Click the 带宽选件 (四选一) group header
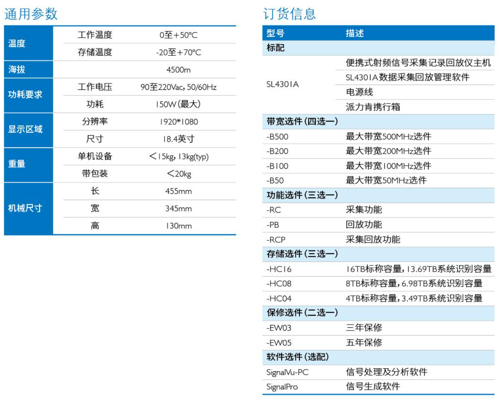499x404 pixels. pyautogui.click(x=302, y=122)
